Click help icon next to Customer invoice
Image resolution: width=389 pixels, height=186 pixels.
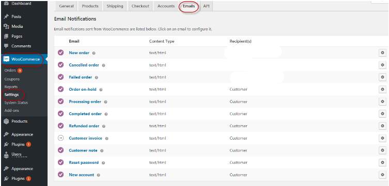[x=106, y=139]
